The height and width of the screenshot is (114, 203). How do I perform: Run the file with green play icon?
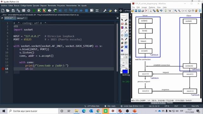pos(34,10)
